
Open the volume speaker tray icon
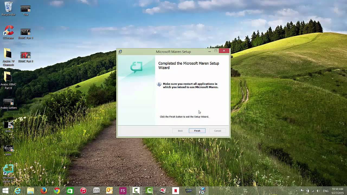(318, 191)
